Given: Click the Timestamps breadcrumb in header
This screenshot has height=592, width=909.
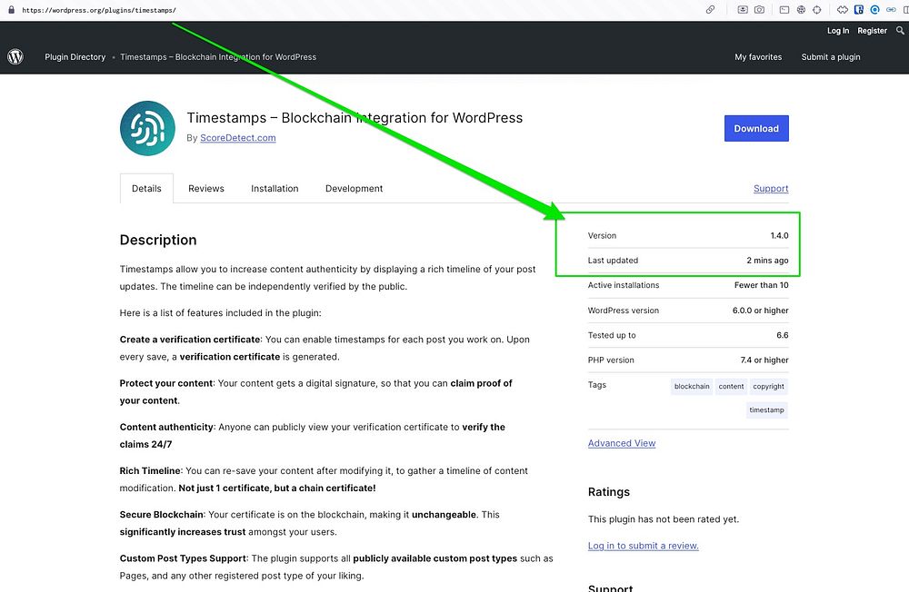Looking at the screenshot, I should pos(218,57).
